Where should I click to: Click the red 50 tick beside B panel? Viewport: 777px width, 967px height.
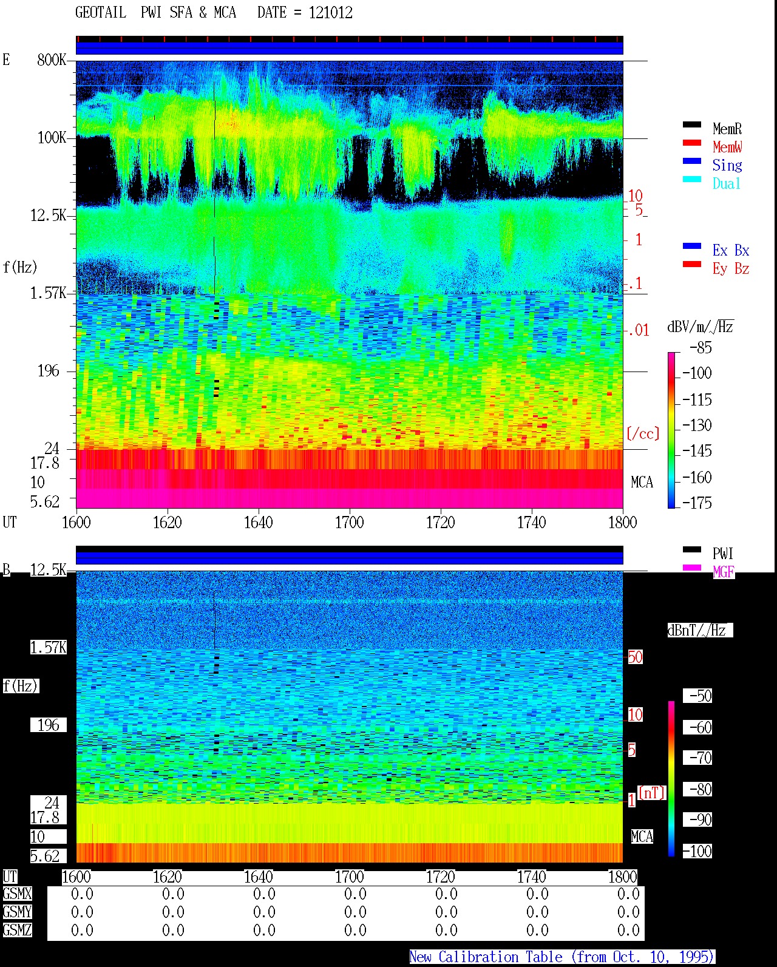click(635, 657)
